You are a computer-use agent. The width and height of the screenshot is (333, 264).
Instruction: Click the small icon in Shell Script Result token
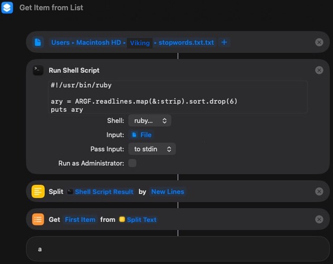[x=70, y=192]
